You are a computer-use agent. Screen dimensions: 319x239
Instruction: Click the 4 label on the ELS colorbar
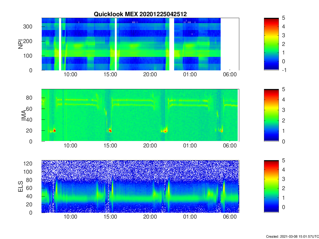coord(283,169)
